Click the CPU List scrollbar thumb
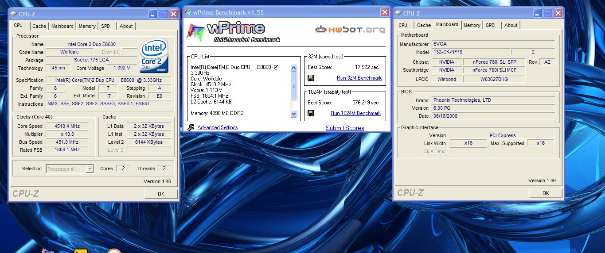 (293, 85)
